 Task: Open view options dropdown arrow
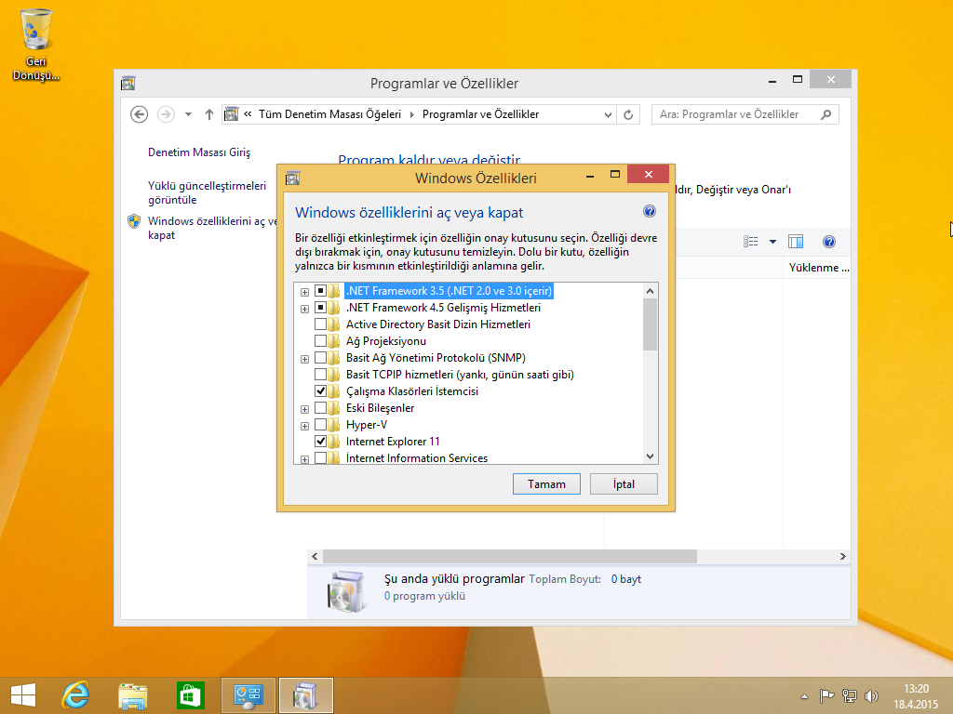pyautogui.click(x=772, y=242)
